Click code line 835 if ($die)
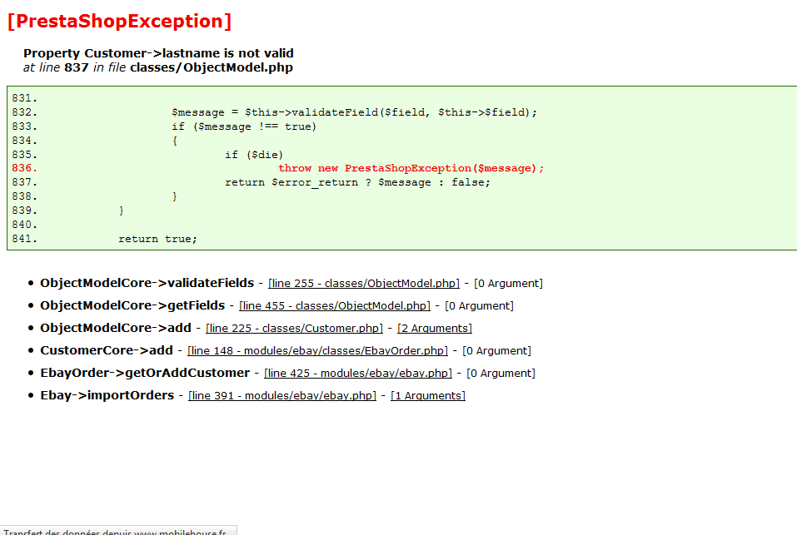The height and width of the screenshot is (535, 797). point(254,154)
